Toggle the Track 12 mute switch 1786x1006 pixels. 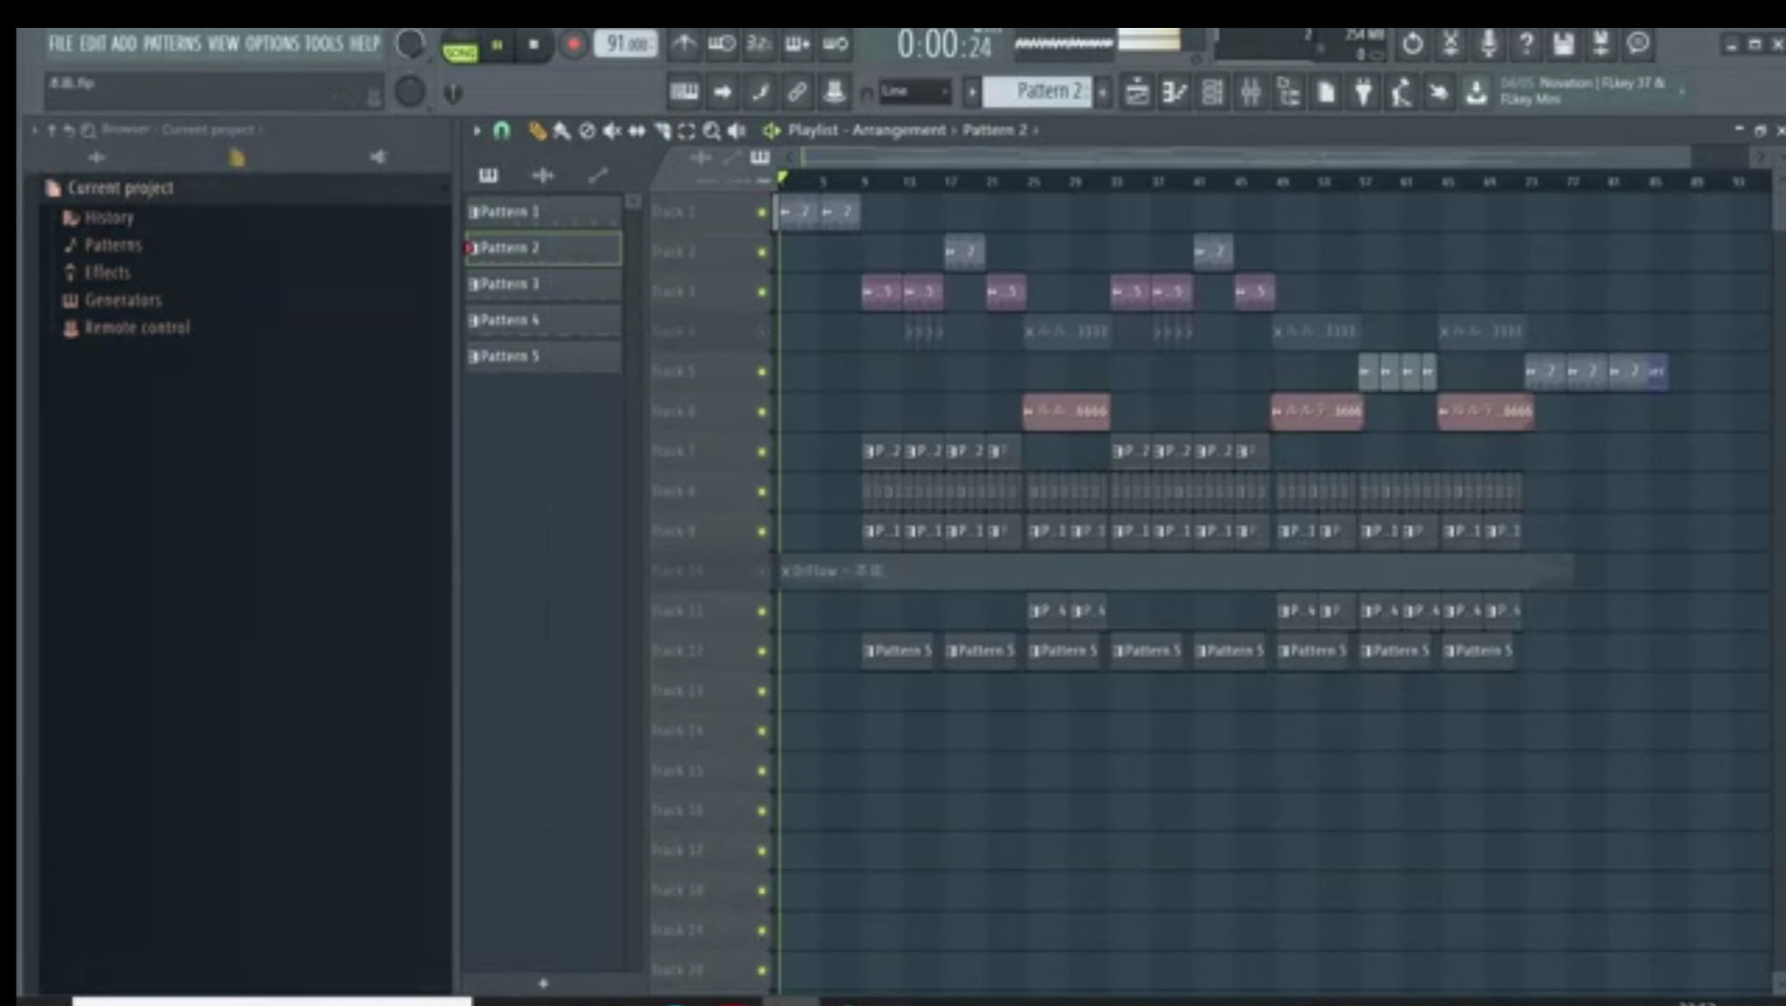(762, 651)
